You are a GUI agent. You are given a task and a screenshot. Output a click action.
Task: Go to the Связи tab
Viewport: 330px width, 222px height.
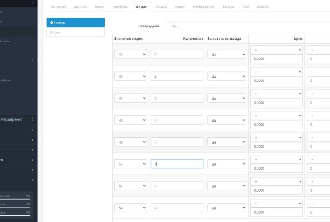(x=99, y=7)
